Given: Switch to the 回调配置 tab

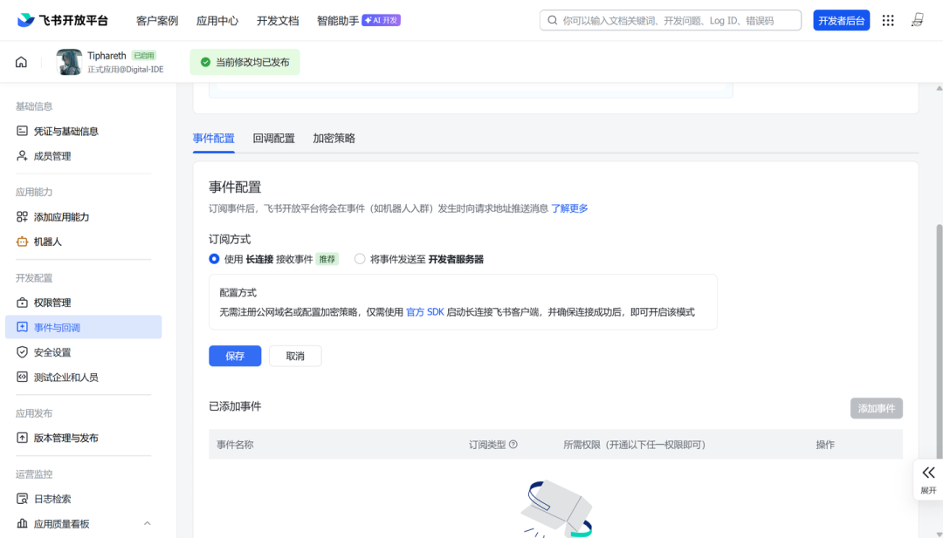Looking at the screenshot, I should 273,139.
